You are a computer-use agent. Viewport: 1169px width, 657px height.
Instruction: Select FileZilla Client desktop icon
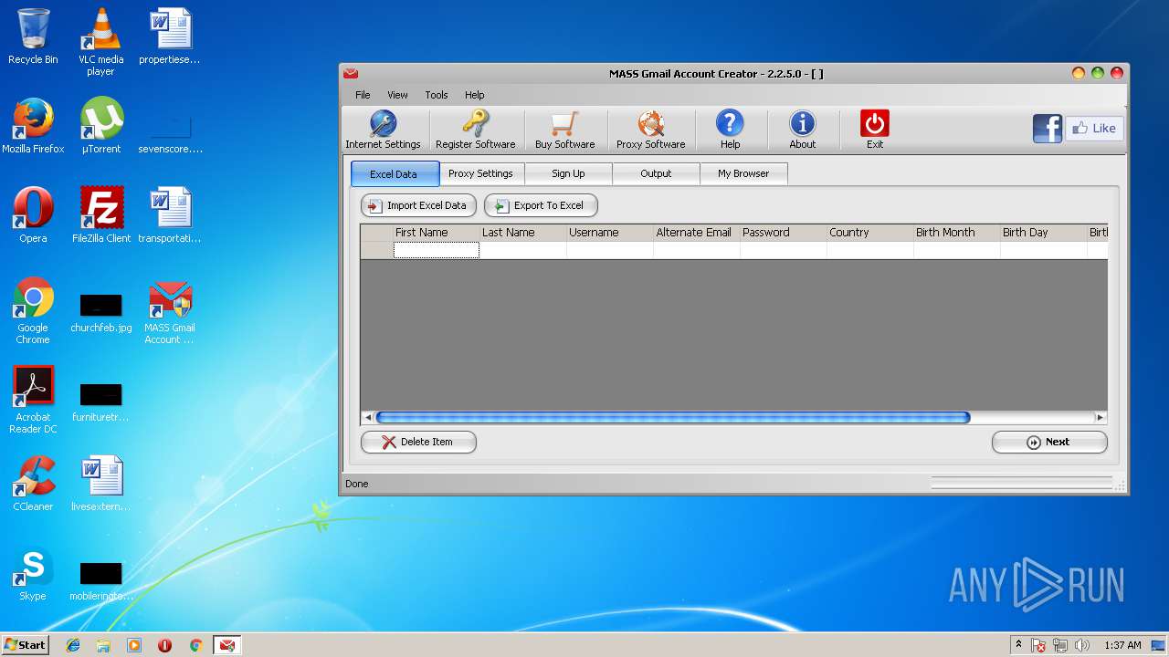(101, 215)
